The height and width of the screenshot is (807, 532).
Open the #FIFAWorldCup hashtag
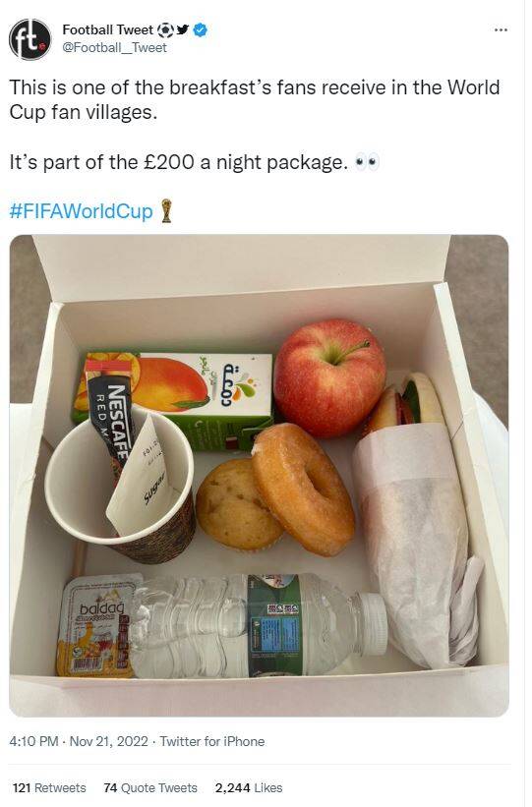pos(81,211)
